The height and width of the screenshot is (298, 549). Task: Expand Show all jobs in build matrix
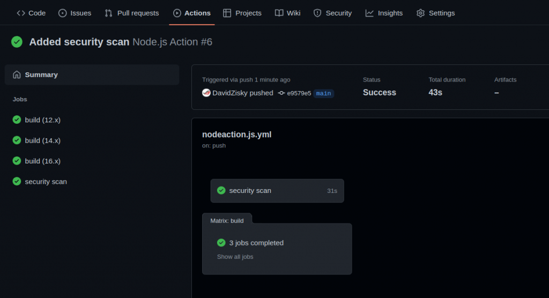tap(235, 257)
